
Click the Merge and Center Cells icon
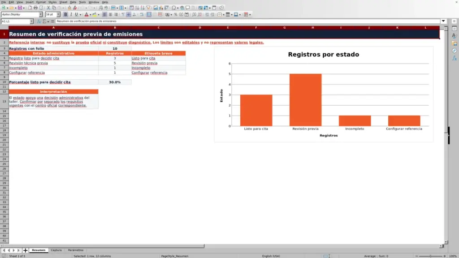click(149, 15)
